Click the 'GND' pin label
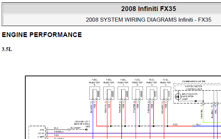 [x=42, y=130]
